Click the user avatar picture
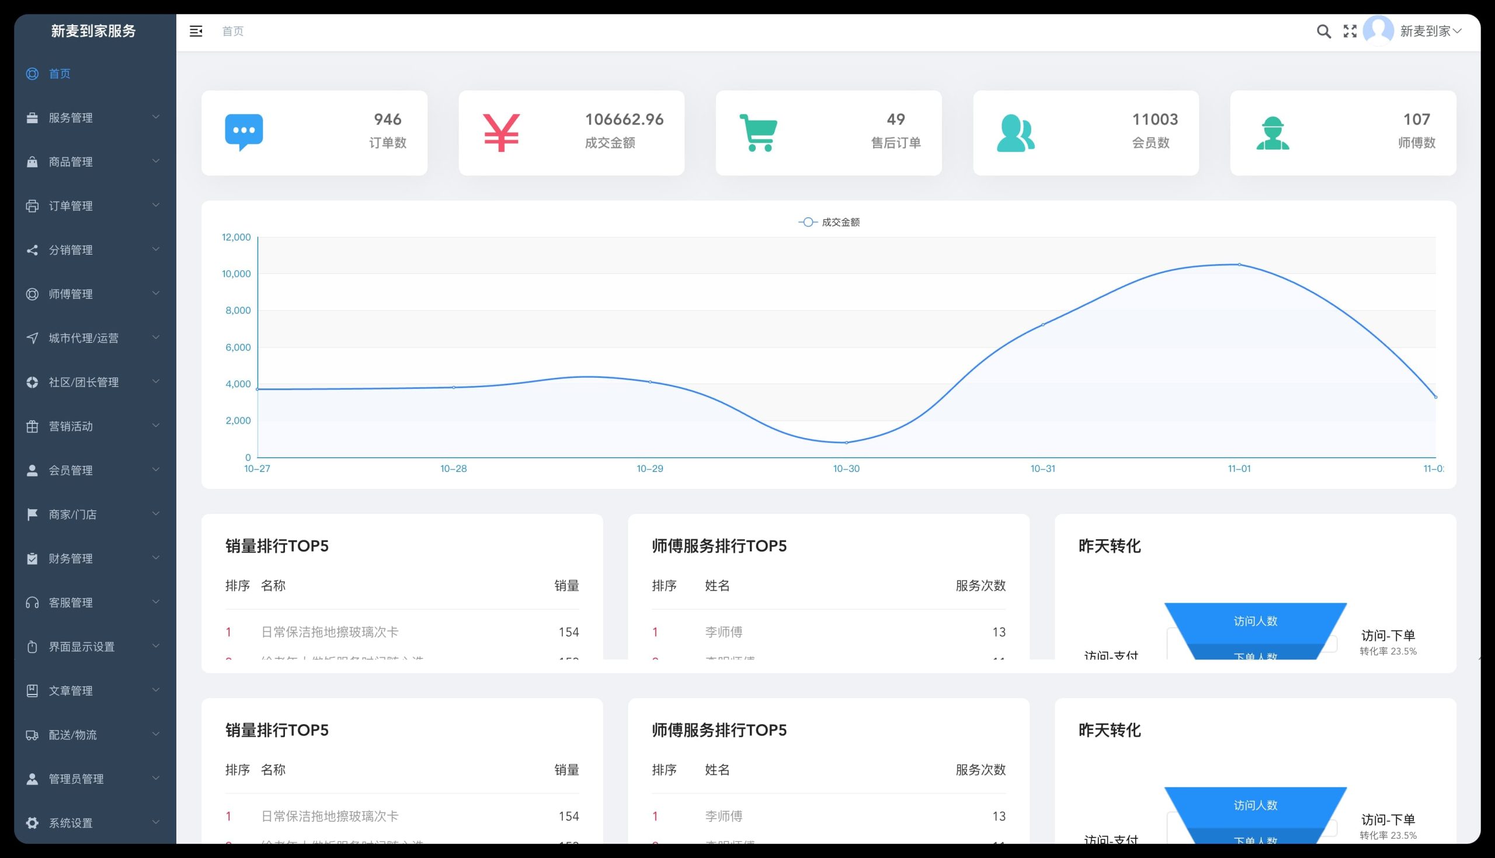Screen dimensions: 1495x858 tap(1378, 30)
